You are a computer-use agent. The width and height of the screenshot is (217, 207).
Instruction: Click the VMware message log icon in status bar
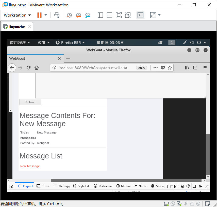(x=207, y=204)
